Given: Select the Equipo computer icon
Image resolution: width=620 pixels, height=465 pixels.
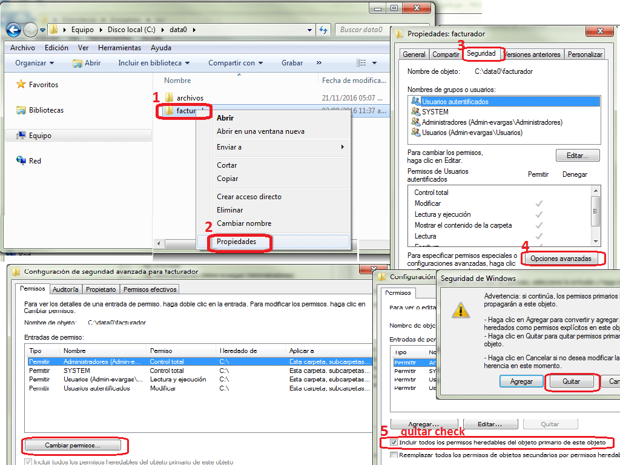Looking at the screenshot, I should point(21,136).
